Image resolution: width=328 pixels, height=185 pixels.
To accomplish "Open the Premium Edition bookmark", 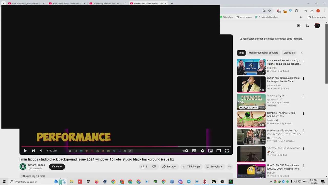I will (x=266, y=17).
